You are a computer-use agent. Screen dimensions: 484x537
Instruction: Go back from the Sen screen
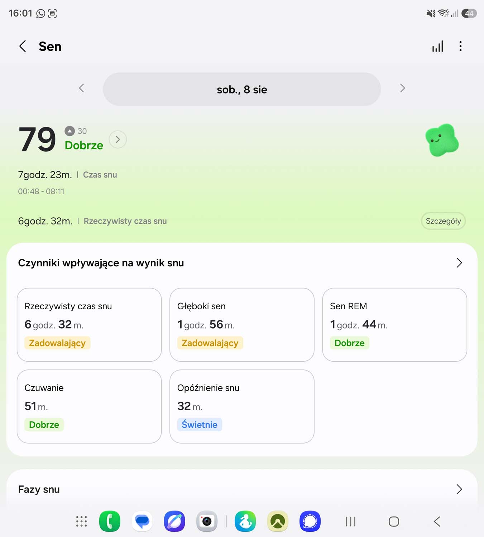23,46
